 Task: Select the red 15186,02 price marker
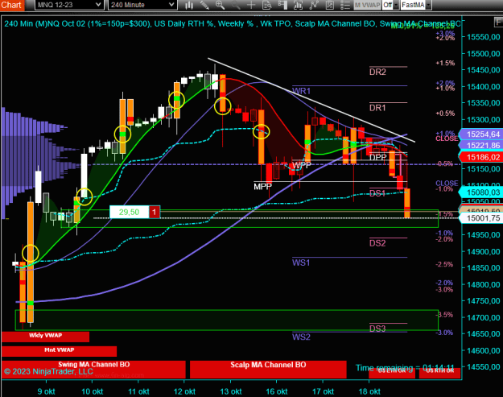coord(481,157)
